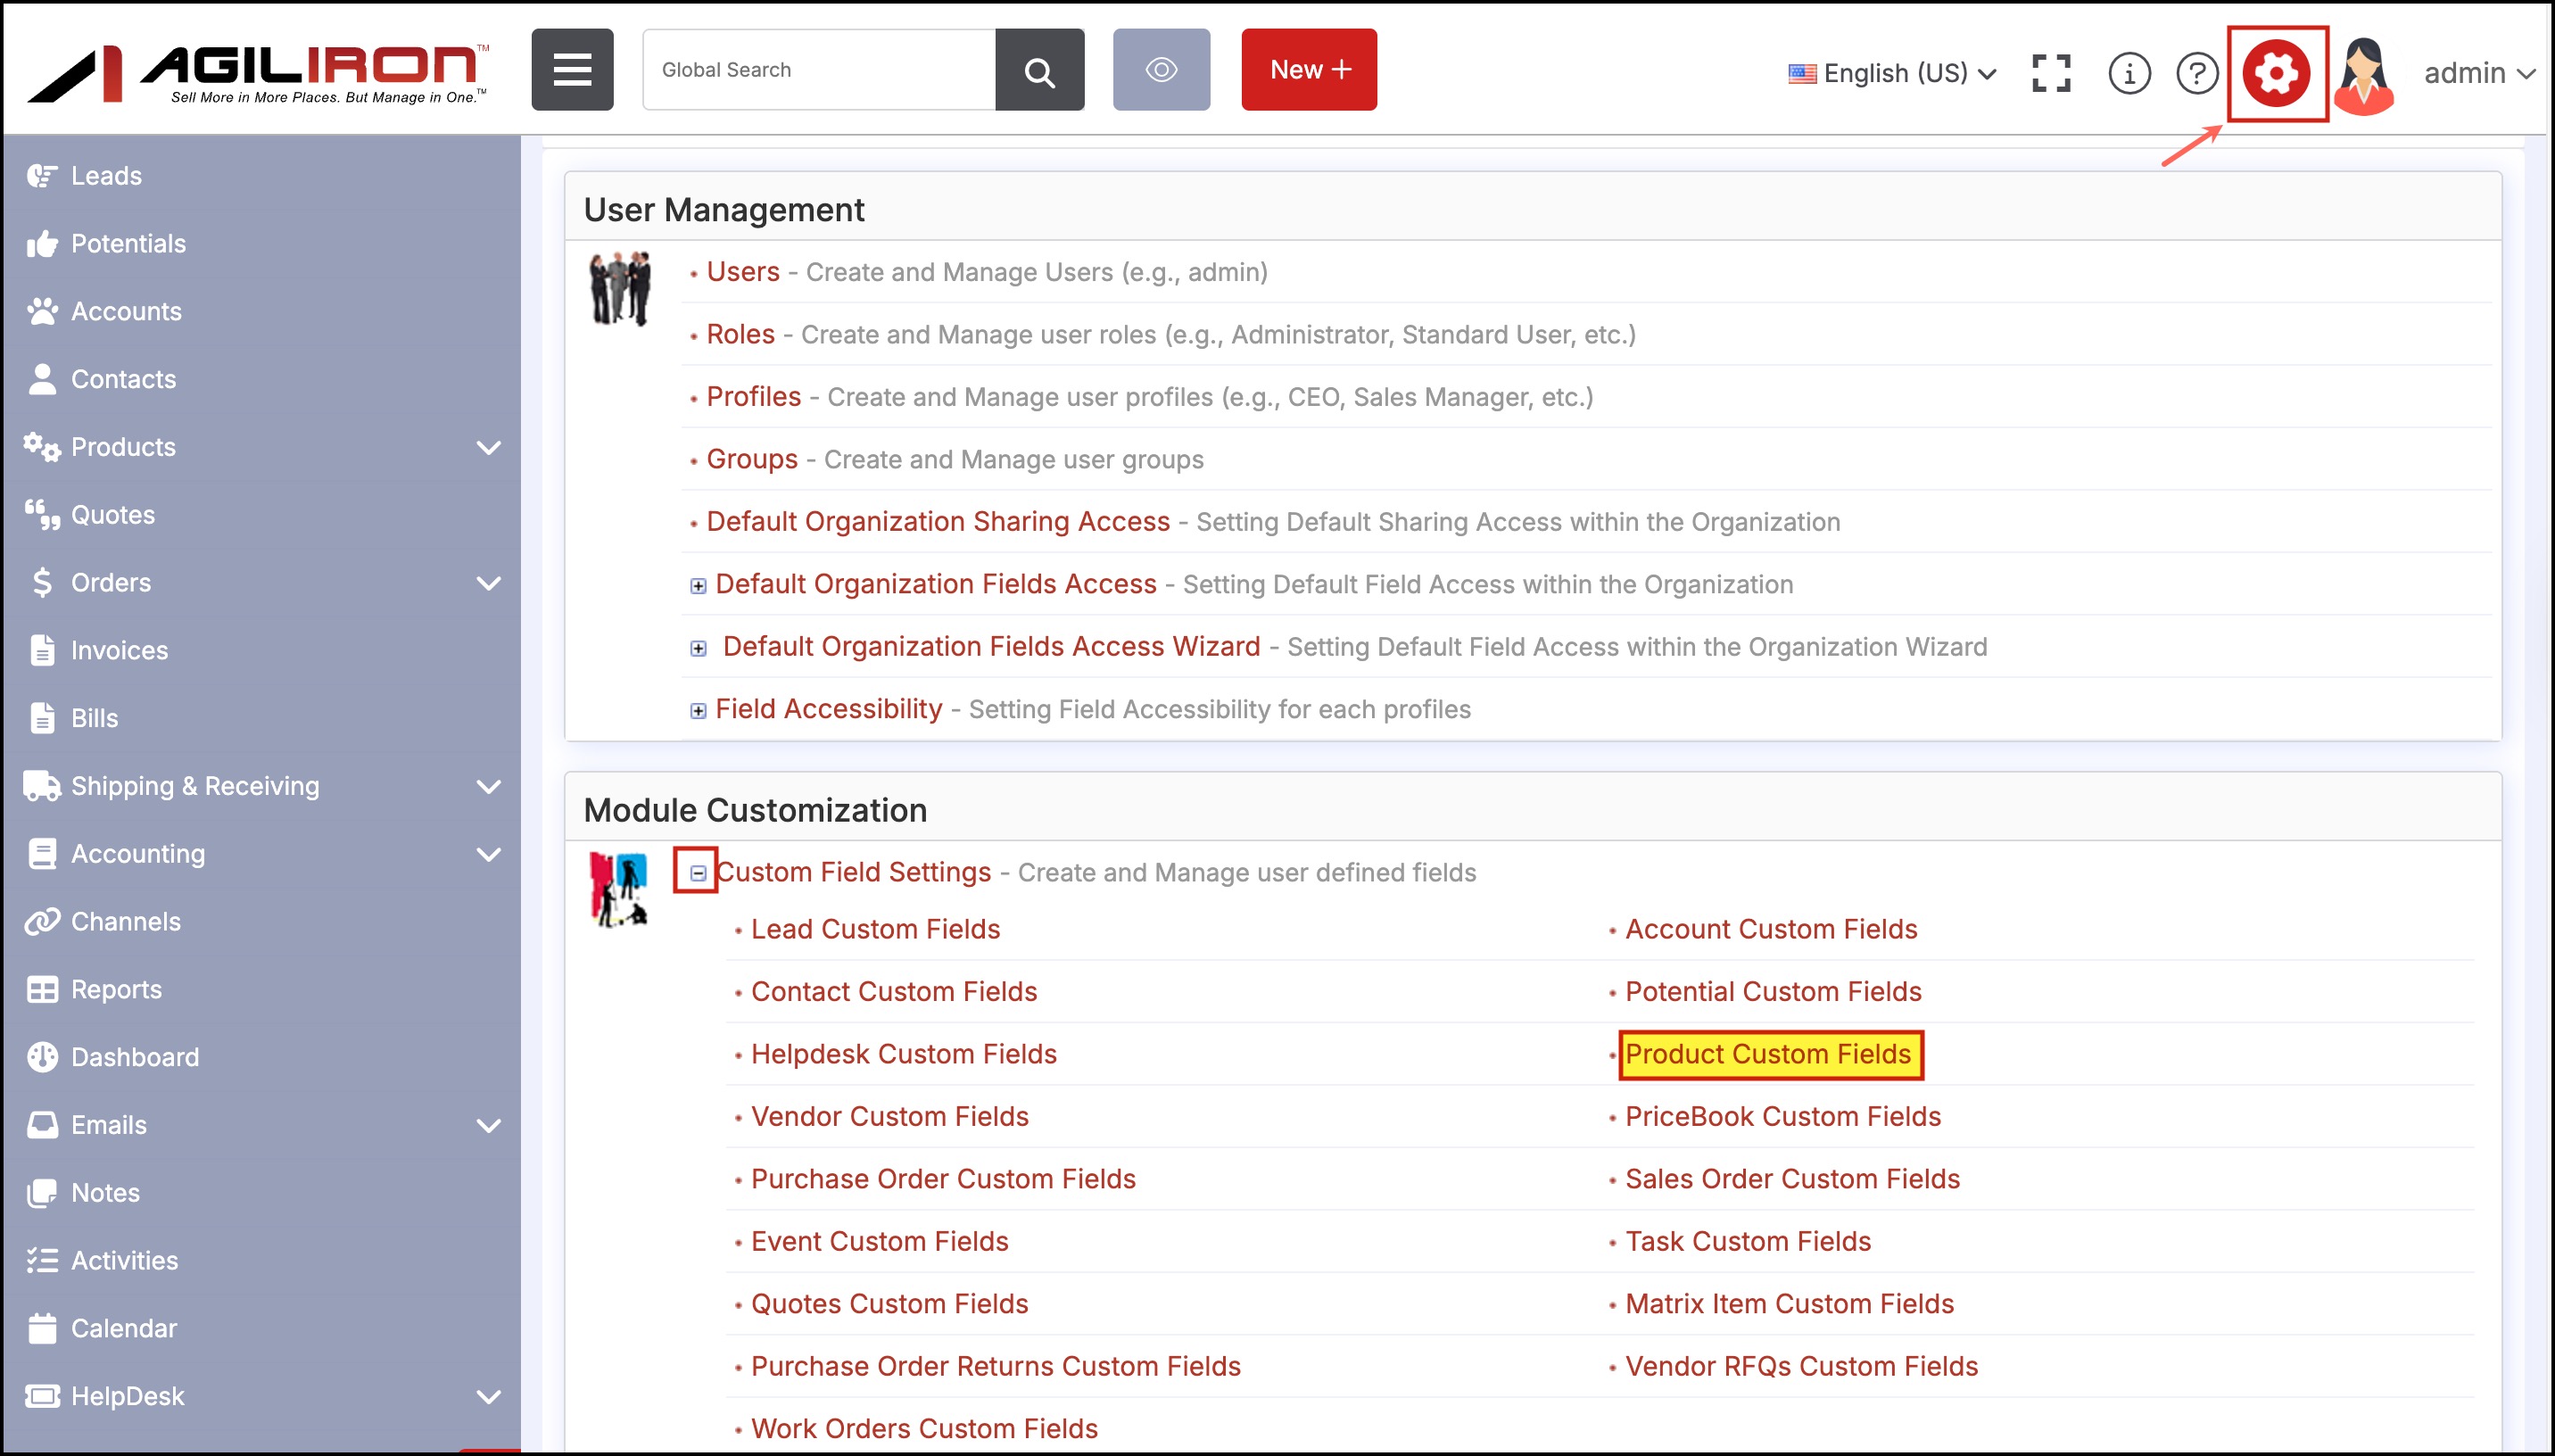Open the info icon
The height and width of the screenshot is (1456, 2555).
pyautogui.click(x=2129, y=73)
